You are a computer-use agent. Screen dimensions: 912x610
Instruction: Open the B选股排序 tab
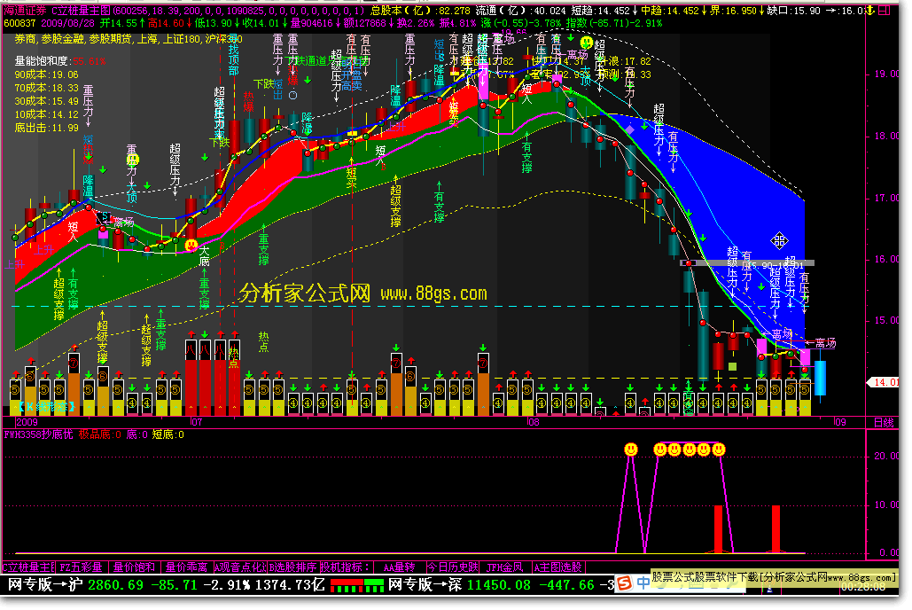[292, 567]
